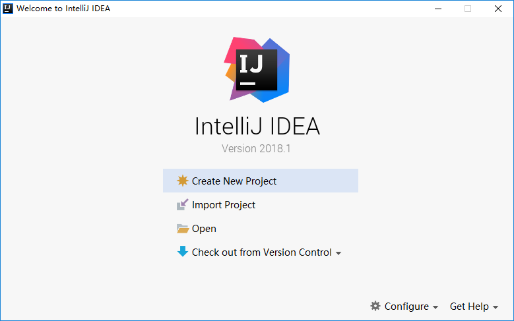Click the blue download arrow checkout icon
This screenshot has height=321, width=514.
pyautogui.click(x=183, y=252)
